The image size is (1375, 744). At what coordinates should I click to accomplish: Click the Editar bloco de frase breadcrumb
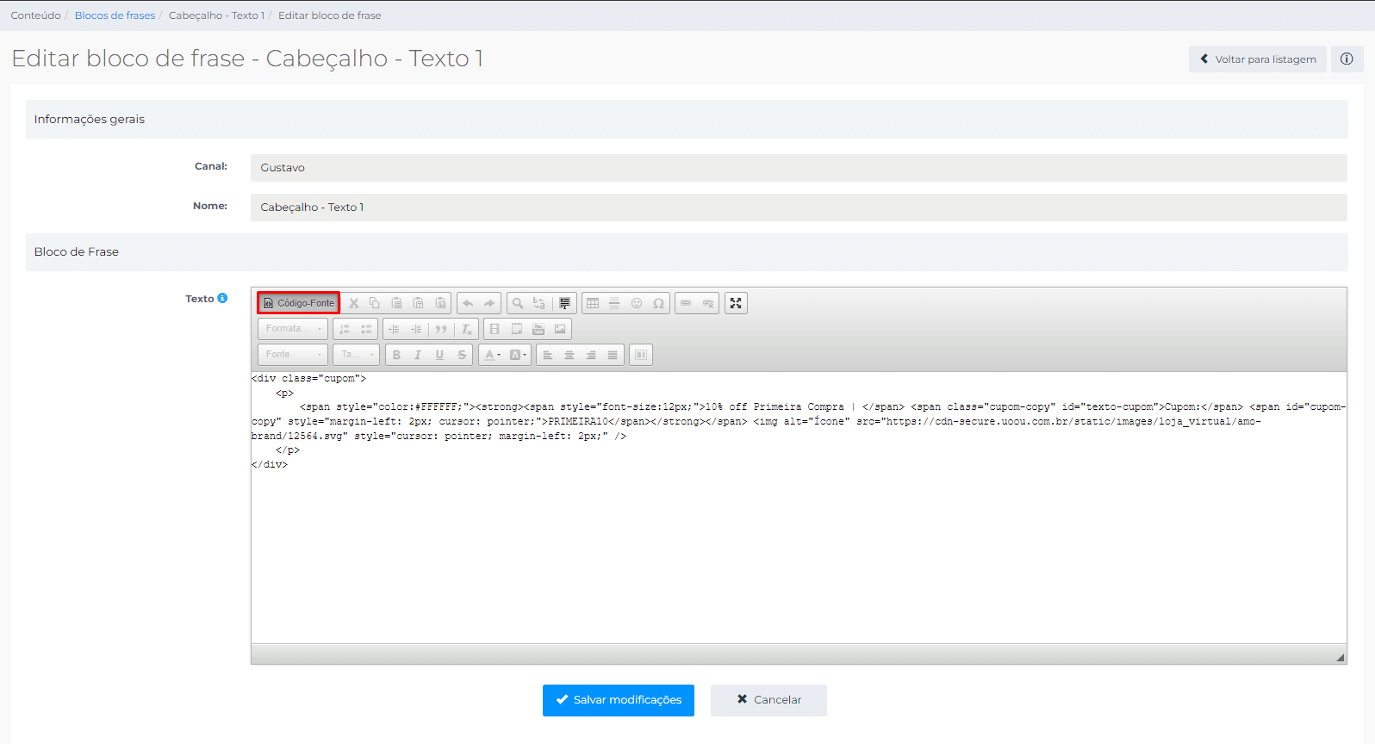pyautogui.click(x=329, y=15)
